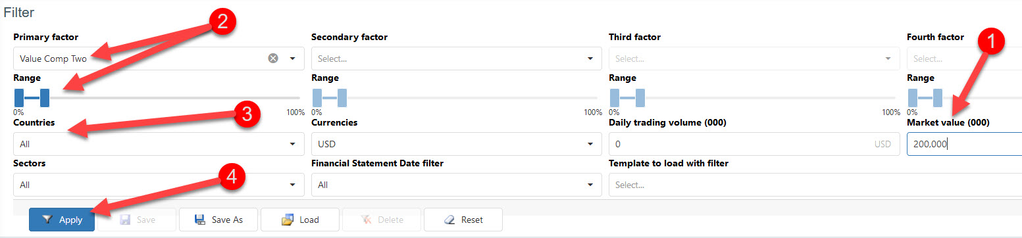Open Financial Statement Date filter dropdown

click(x=456, y=185)
